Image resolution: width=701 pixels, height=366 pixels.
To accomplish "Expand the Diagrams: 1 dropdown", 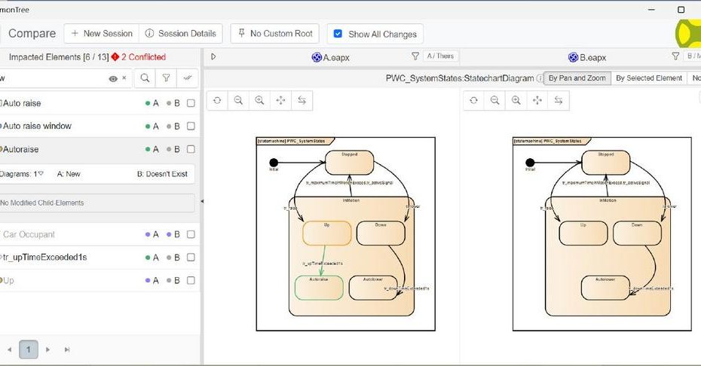I will [x=23, y=174].
